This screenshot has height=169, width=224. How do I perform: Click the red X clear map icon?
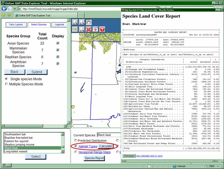tap(89, 29)
